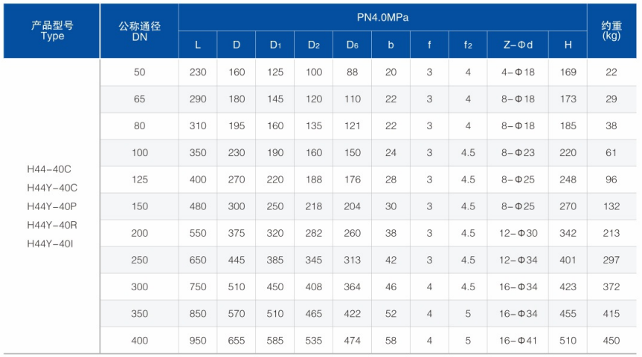Select the L value 950
The image size is (642, 357).
[x=198, y=341]
